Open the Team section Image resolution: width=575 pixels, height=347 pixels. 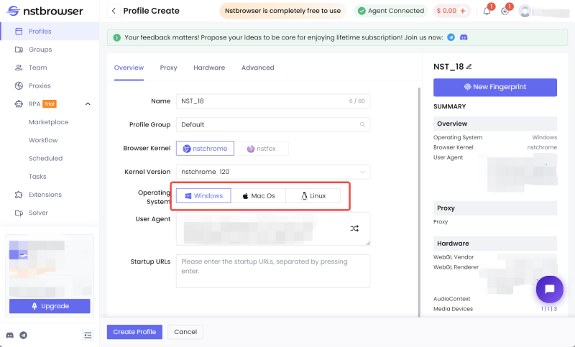(38, 68)
